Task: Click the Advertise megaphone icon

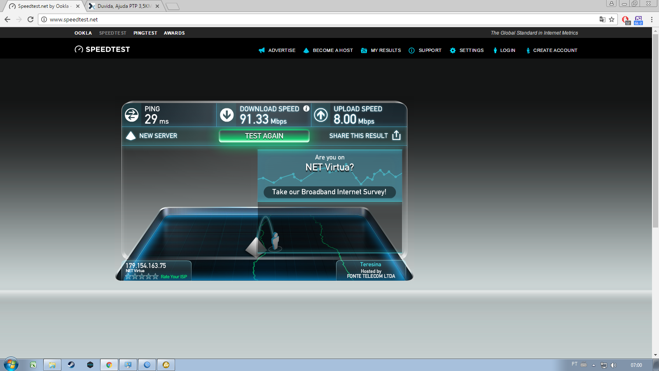Action: pos(262,50)
